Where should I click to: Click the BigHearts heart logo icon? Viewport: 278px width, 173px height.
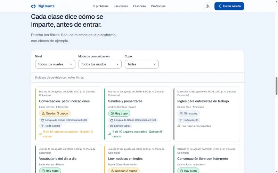tap(33, 6)
